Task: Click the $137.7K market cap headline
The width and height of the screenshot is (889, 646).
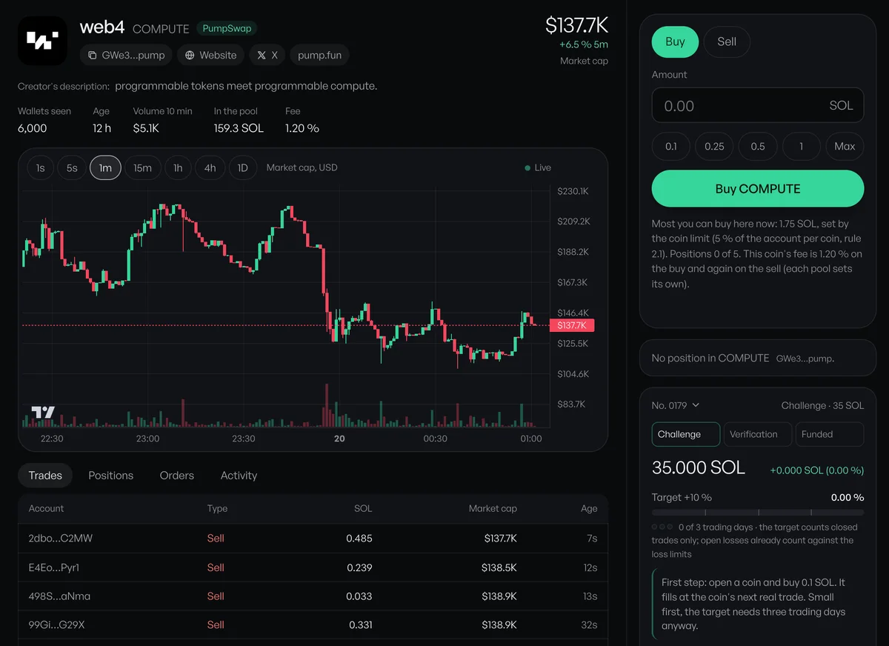Action: tap(576, 25)
